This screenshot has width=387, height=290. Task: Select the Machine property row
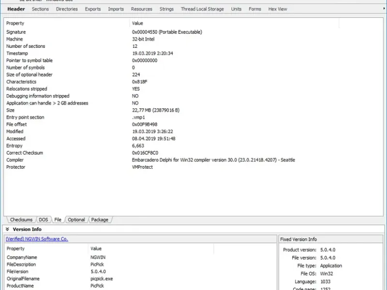[193, 39]
